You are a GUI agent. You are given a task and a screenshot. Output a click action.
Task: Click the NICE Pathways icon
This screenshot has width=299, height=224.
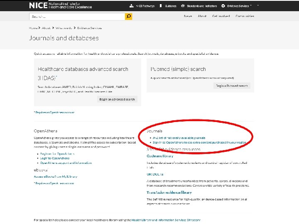[x=131, y=6]
